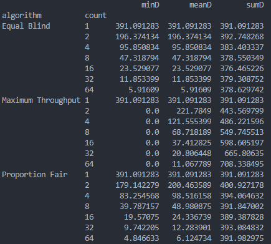The image size is (271, 244).
Task: Select value 665.80635 in sumD
Action: click(x=244, y=154)
